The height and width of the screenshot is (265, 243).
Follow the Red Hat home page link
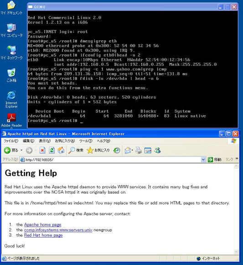(x=43, y=235)
